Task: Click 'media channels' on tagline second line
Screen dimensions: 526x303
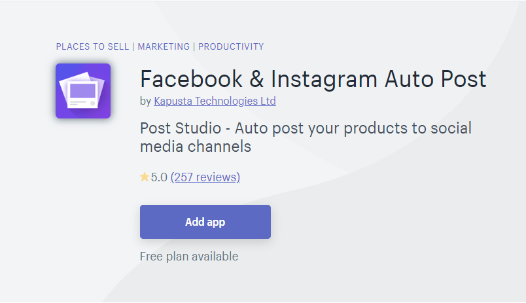Action: (196, 147)
